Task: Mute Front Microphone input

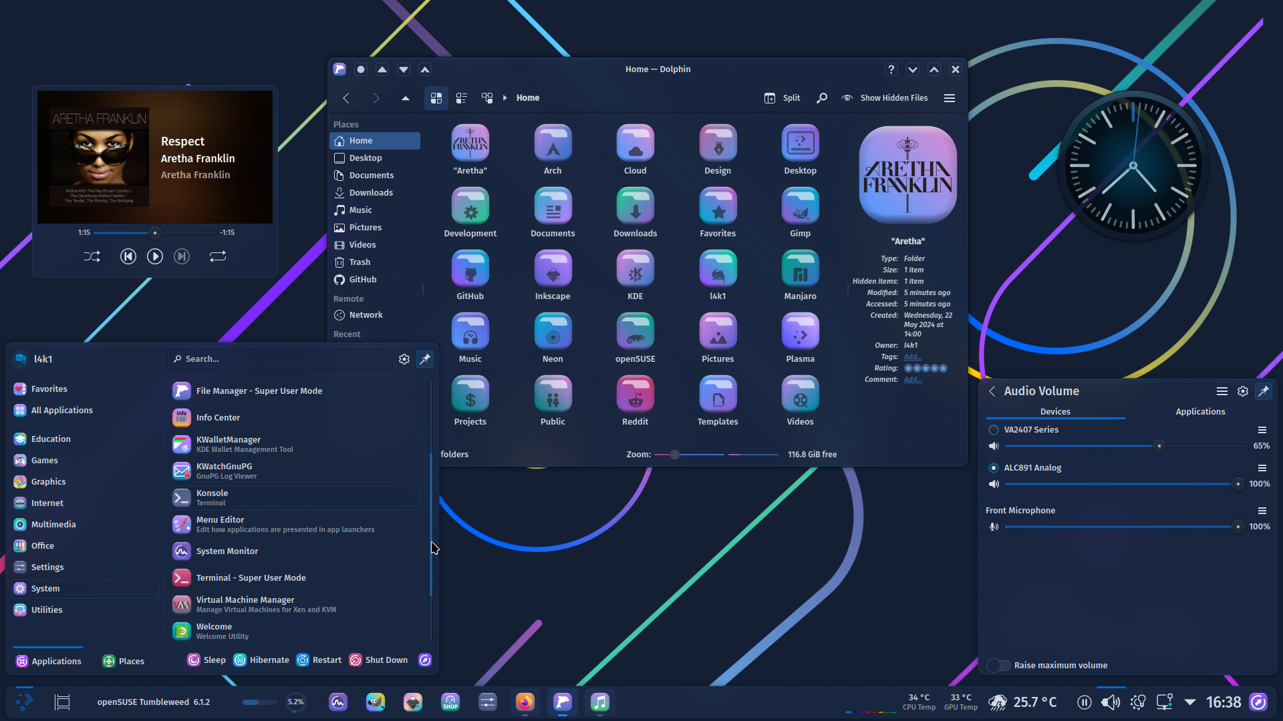Action: click(994, 527)
